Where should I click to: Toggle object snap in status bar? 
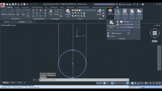pyautogui.click(x=128, y=83)
